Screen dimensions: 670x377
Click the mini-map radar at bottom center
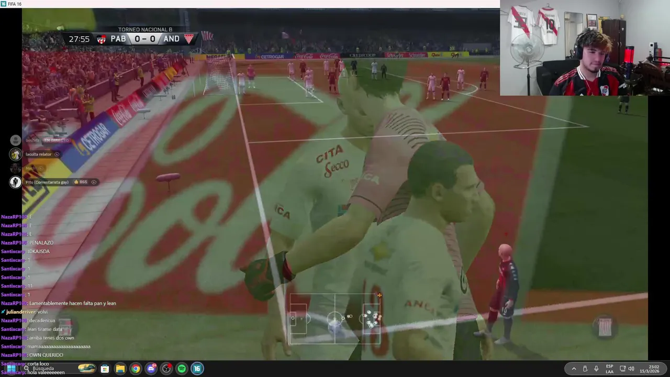[335, 319]
